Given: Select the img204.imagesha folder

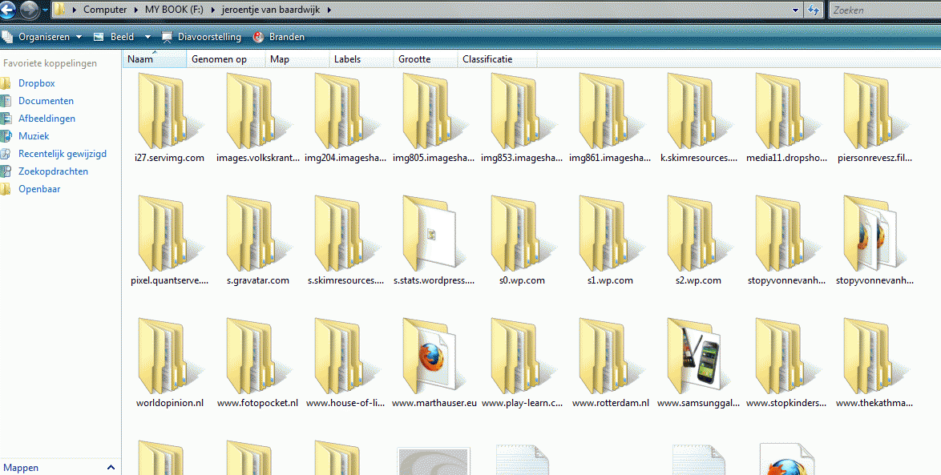Looking at the screenshot, I should [x=345, y=119].
